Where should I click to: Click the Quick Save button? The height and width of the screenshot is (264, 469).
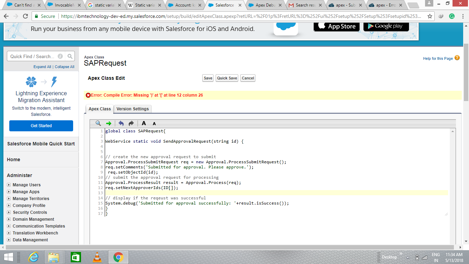(227, 78)
